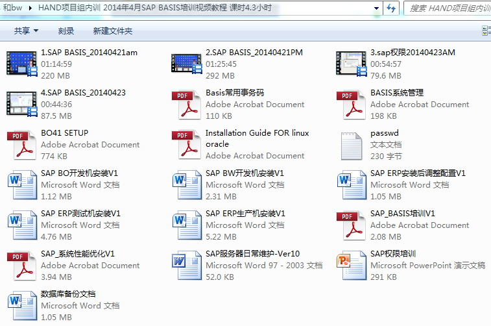The image size is (491, 326).
Task: Click Microsoft Word 97 - 2003 文档 type label
Action: pyautogui.click(x=264, y=266)
